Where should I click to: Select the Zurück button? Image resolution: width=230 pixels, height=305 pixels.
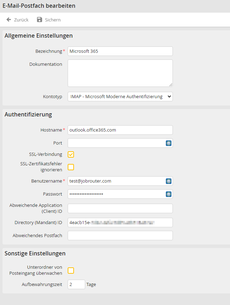pos(17,20)
